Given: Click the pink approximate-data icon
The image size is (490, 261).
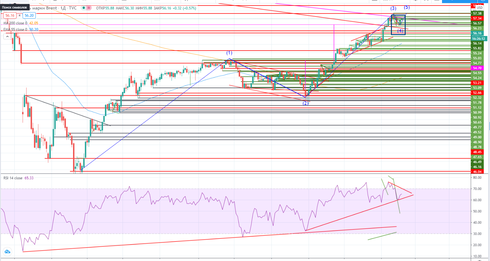Looking at the screenshot, I should click(89, 8).
